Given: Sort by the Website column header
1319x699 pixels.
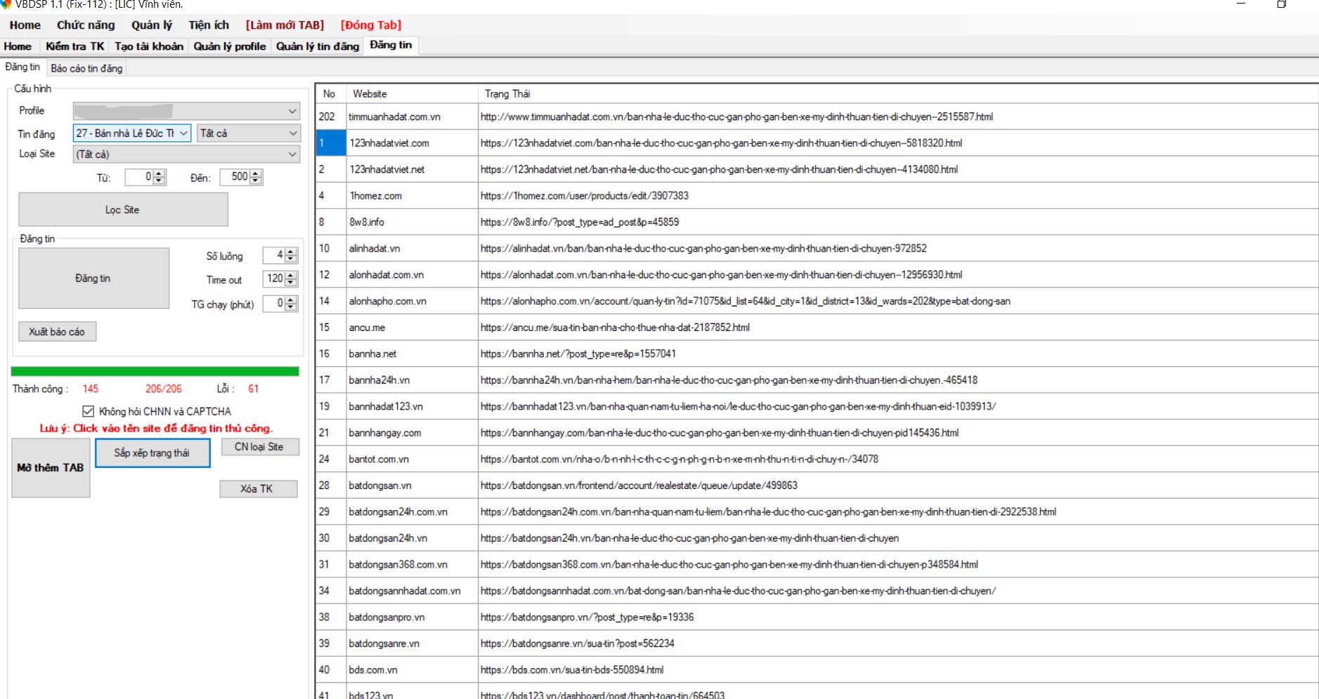Looking at the screenshot, I should click(x=370, y=94).
